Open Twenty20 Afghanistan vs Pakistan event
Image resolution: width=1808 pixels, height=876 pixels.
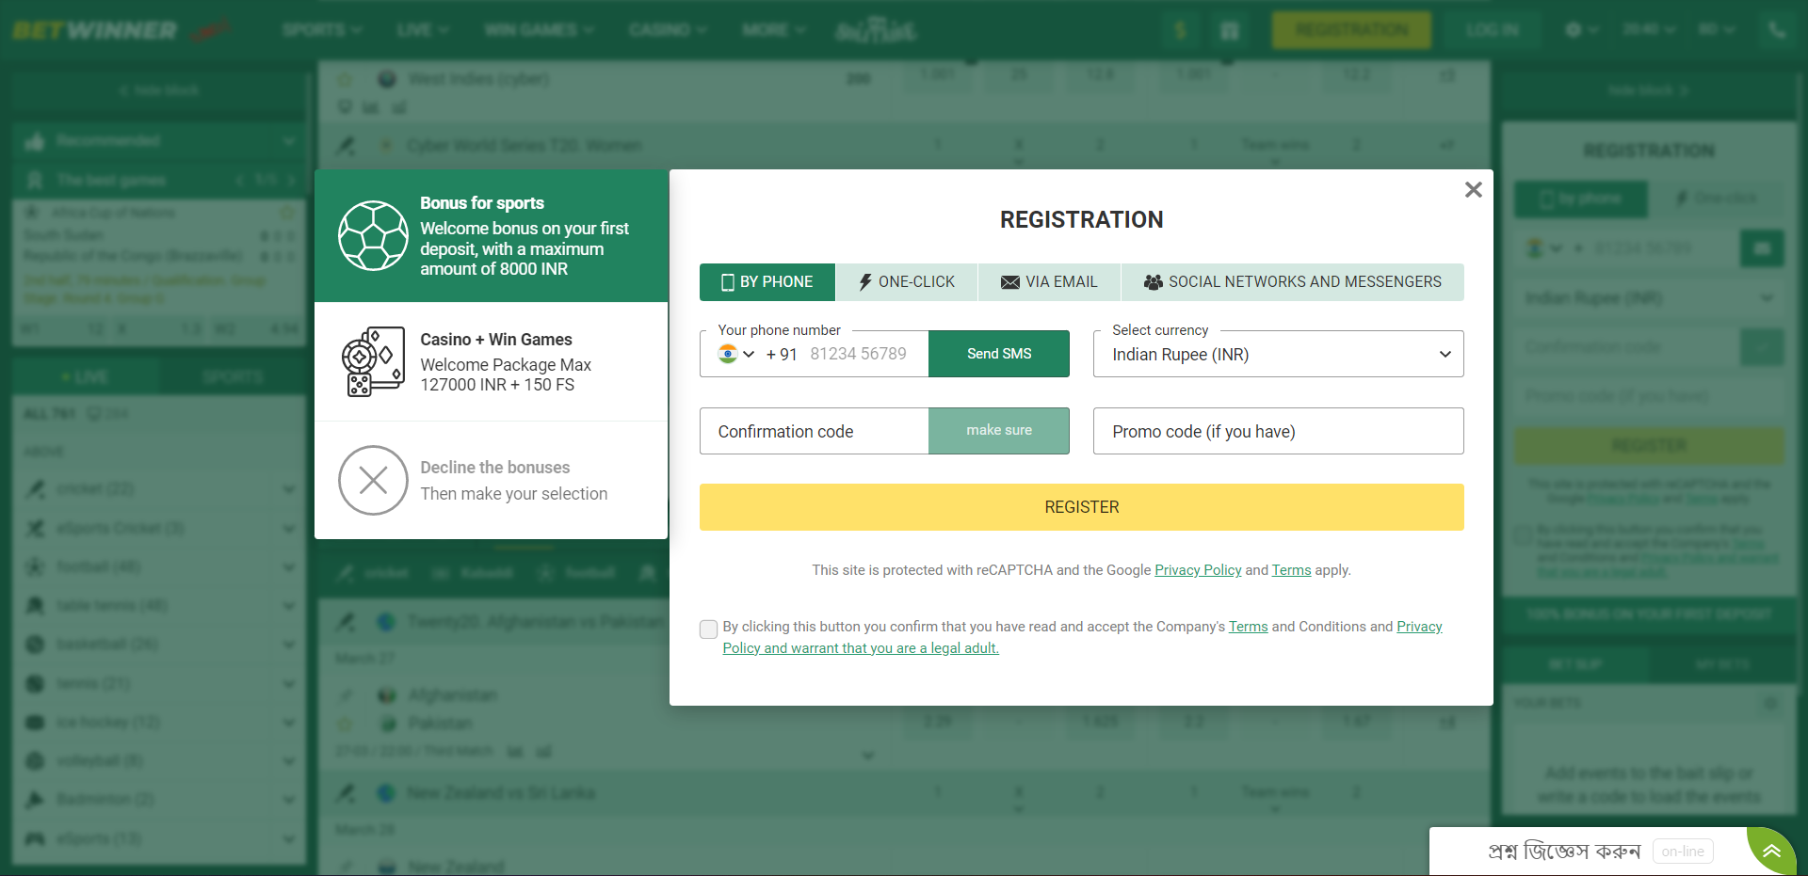click(537, 622)
